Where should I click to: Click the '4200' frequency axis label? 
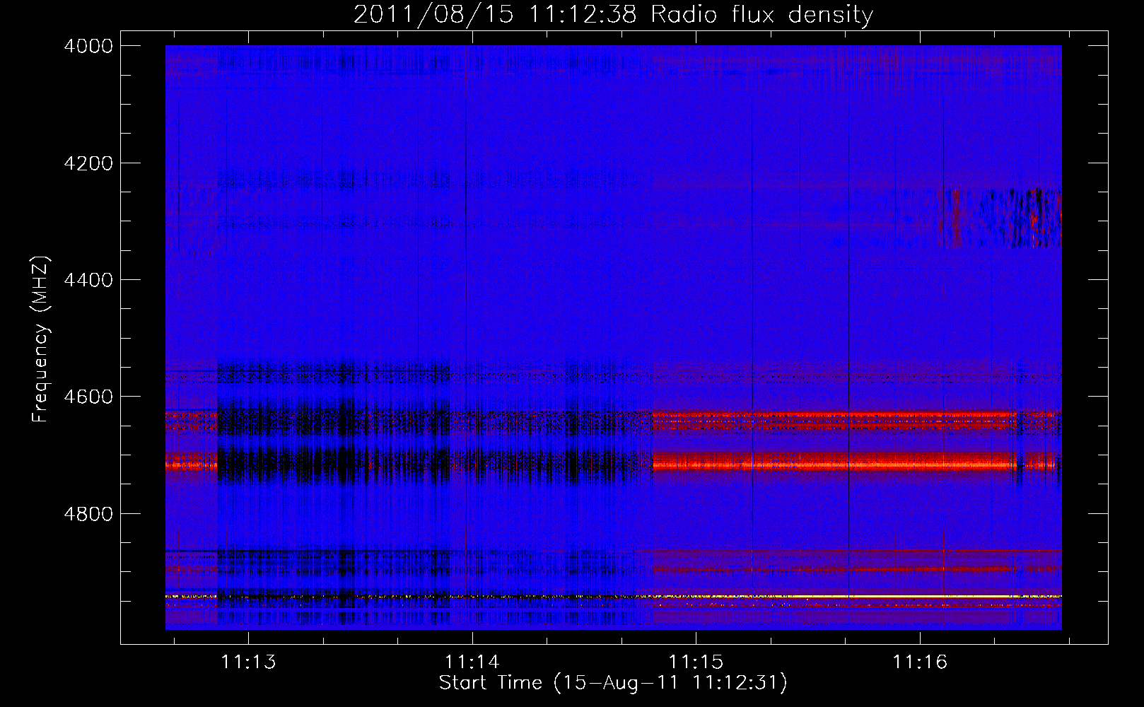tap(88, 163)
